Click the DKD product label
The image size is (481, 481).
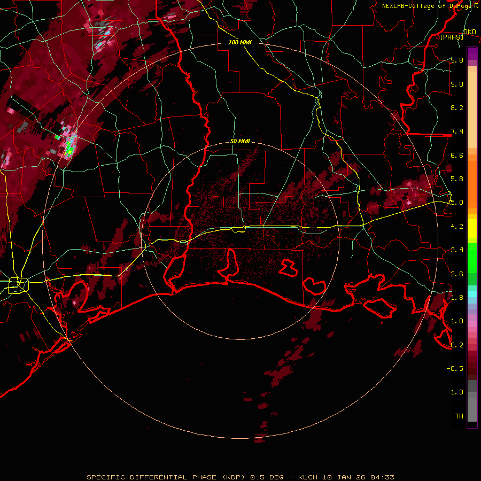(x=469, y=32)
